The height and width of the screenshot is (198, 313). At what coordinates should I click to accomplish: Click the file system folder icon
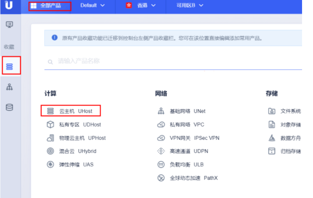pos(272,111)
